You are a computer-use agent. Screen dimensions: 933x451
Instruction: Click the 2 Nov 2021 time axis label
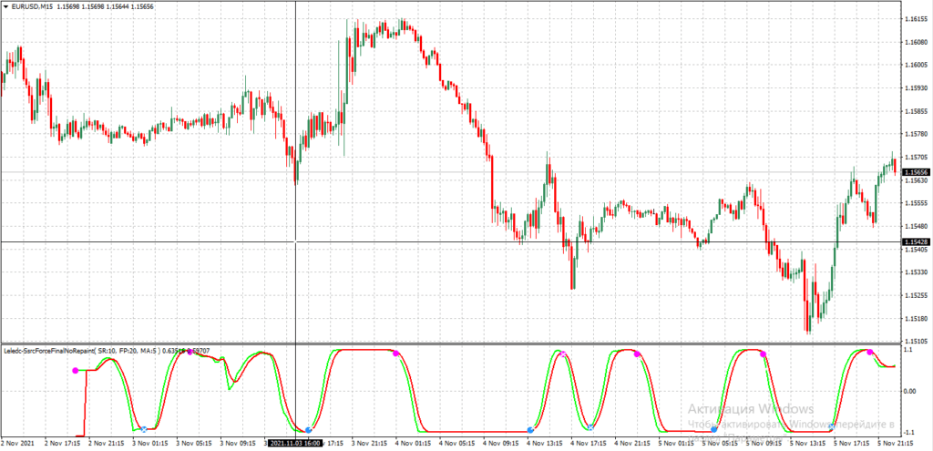point(20,443)
